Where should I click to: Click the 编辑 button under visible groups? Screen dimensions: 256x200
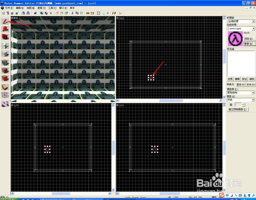(x=237, y=79)
